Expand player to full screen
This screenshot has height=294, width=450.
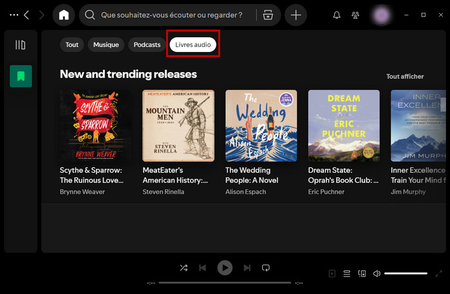point(438,273)
